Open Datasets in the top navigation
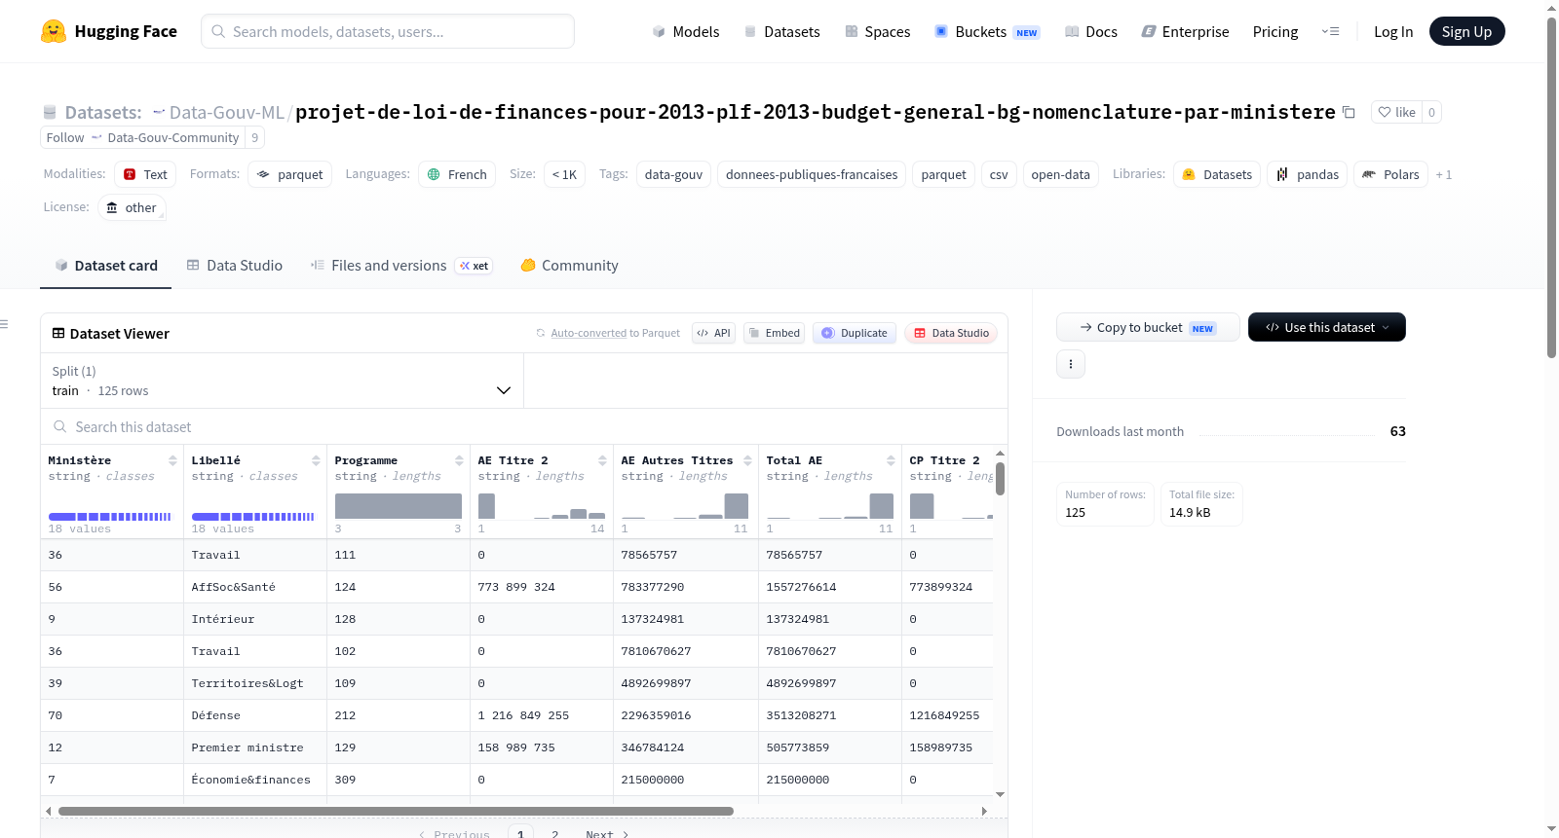Viewport: 1559px width, 838px height. [x=781, y=31]
